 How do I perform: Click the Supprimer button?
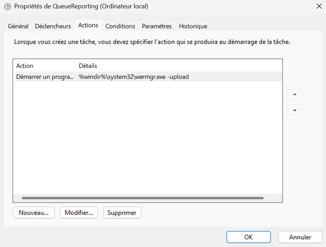click(x=122, y=212)
